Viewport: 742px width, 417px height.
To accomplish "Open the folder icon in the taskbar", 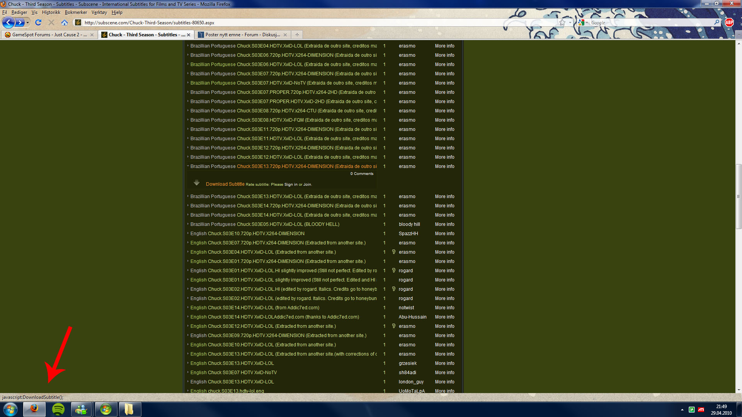I will (x=129, y=409).
